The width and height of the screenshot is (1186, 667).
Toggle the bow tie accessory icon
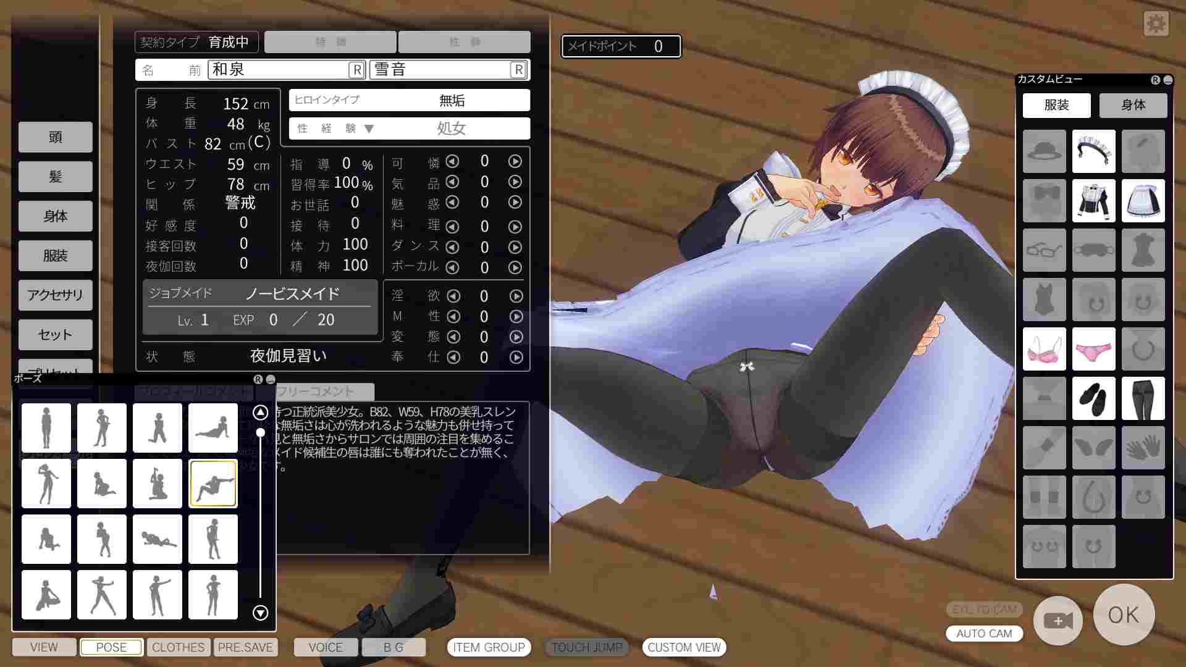click(1044, 200)
